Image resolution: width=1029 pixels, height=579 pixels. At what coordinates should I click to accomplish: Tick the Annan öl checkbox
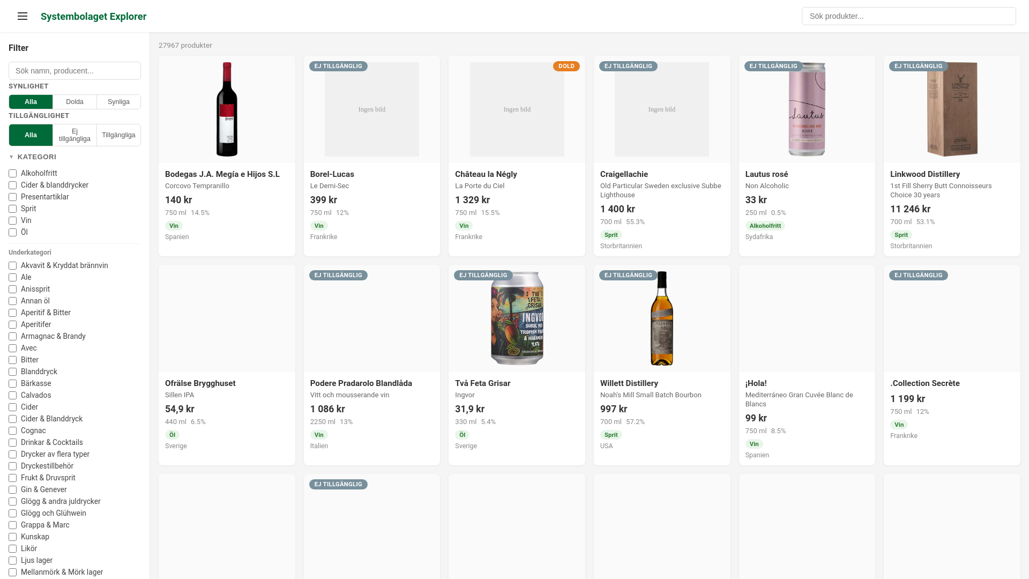coord(13,301)
